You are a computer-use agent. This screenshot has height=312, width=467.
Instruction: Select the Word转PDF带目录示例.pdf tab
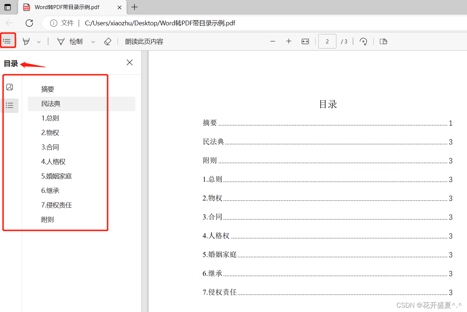(x=72, y=7)
